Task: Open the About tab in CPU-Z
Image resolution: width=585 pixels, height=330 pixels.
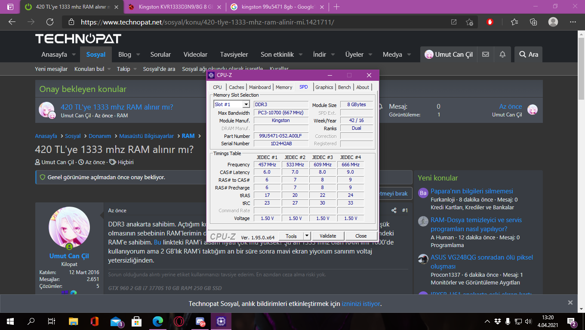Action: tap(363, 87)
